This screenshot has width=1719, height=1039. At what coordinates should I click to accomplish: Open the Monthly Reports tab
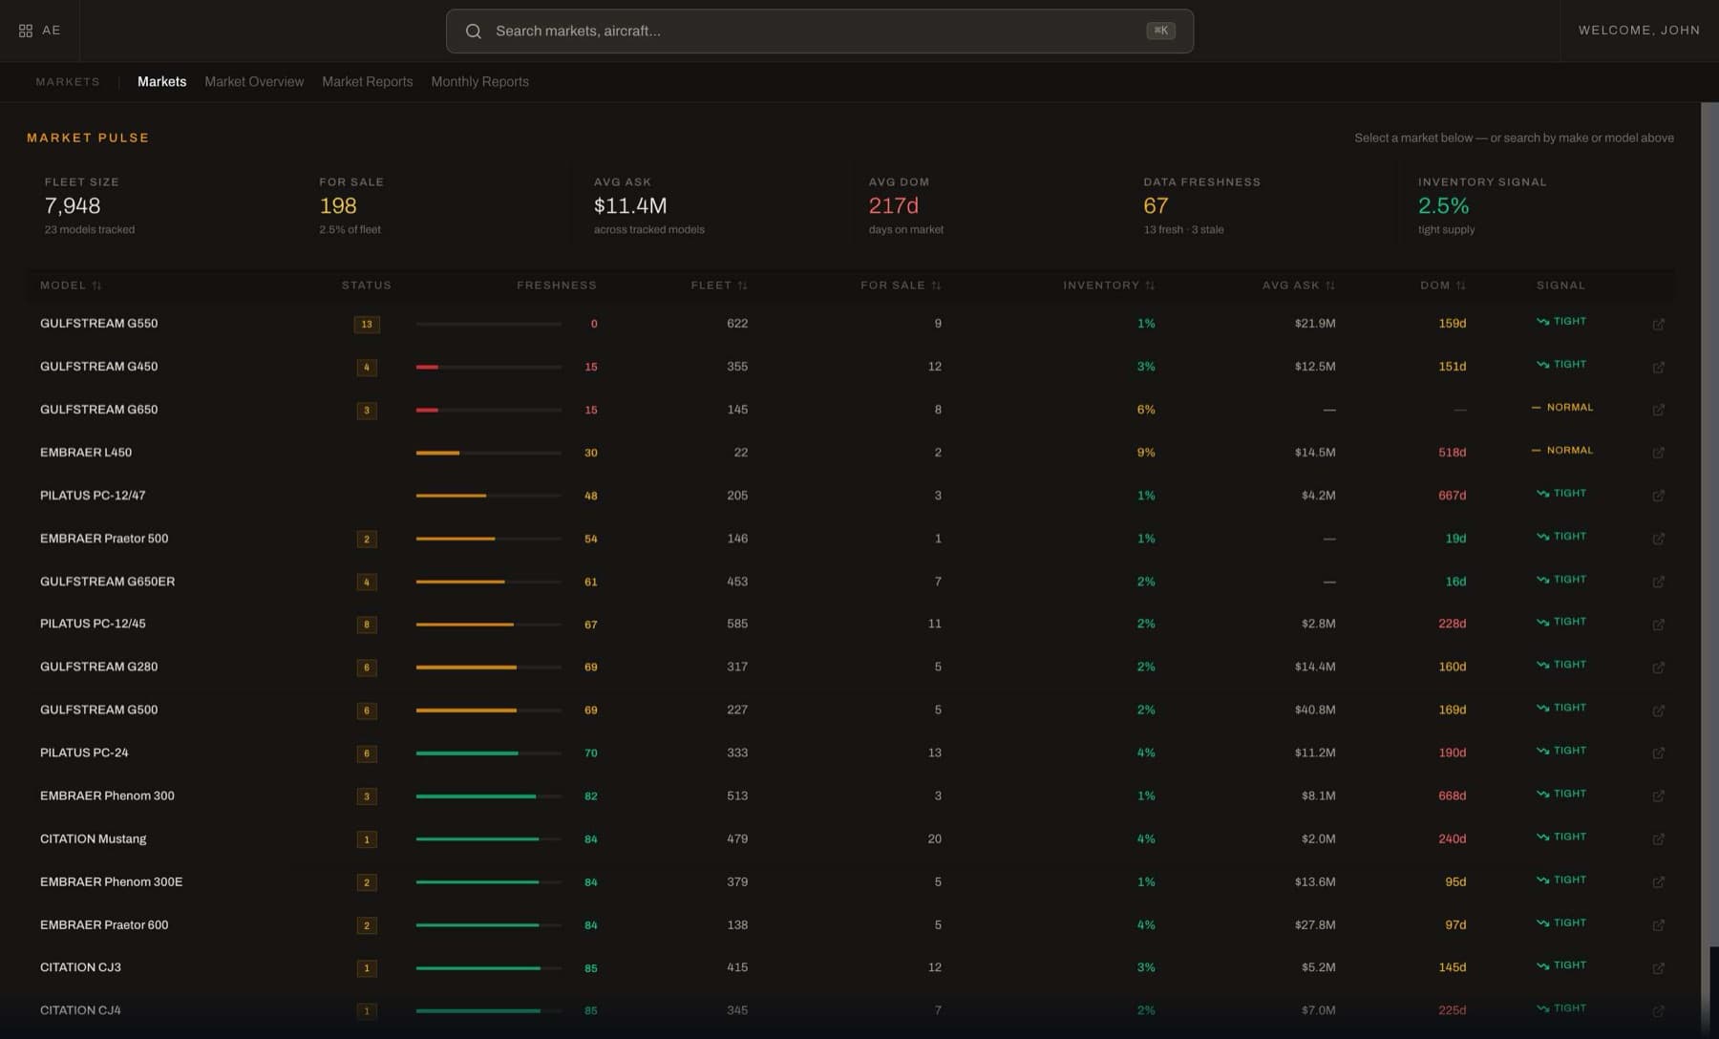tap(479, 82)
